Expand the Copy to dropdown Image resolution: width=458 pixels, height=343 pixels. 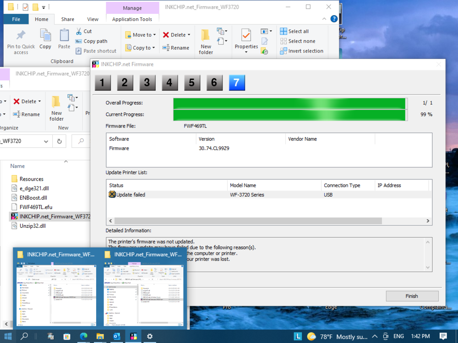point(154,48)
